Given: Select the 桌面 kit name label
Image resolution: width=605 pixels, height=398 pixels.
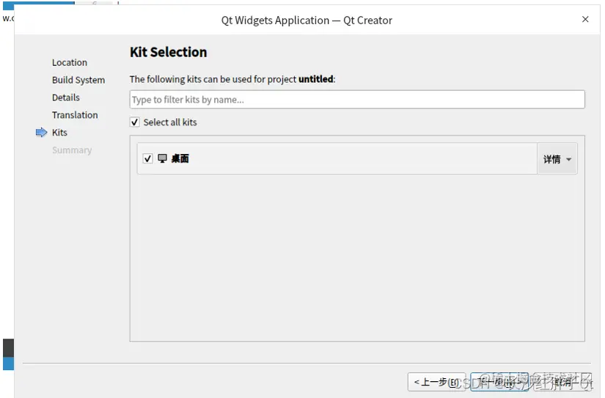Looking at the screenshot, I should pos(180,158).
